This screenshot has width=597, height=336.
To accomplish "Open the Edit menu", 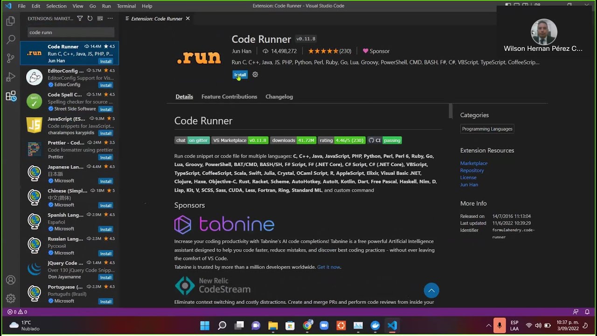I will [36, 6].
